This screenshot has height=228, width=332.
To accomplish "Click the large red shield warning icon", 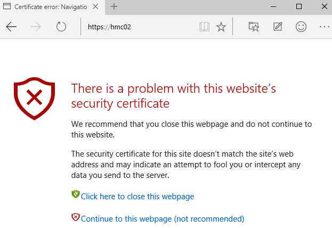I will coord(35,97).
